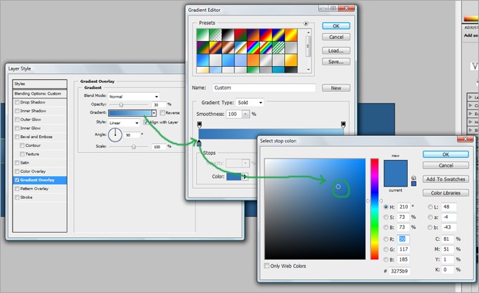Choose the transparent rainbow gradient preset
479x293 pixels.
click(x=266, y=48)
